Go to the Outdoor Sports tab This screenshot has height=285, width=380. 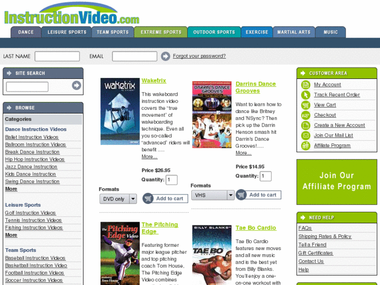click(x=214, y=32)
